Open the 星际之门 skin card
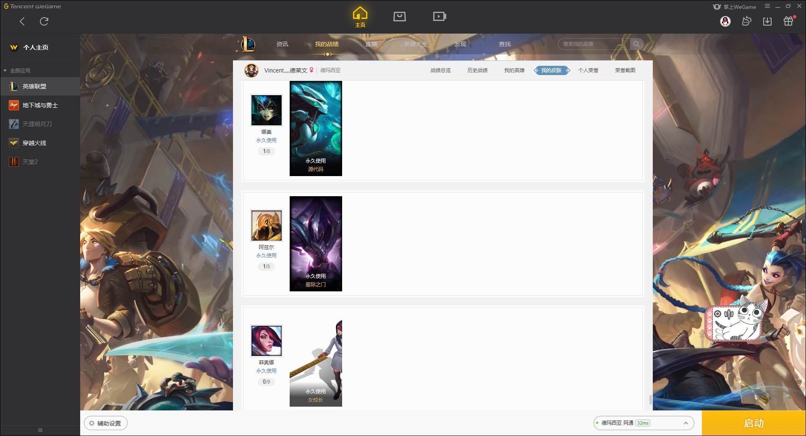Image resolution: width=806 pixels, height=436 pixels. (316, 244)
